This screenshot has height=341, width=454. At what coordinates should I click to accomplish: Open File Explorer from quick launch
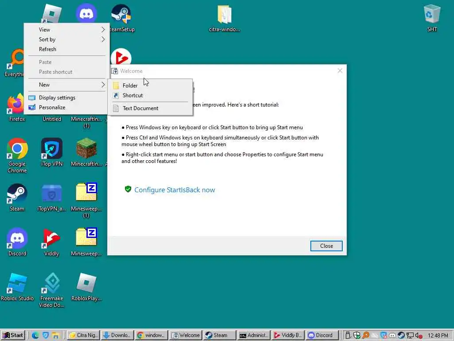tap(55, 336)
